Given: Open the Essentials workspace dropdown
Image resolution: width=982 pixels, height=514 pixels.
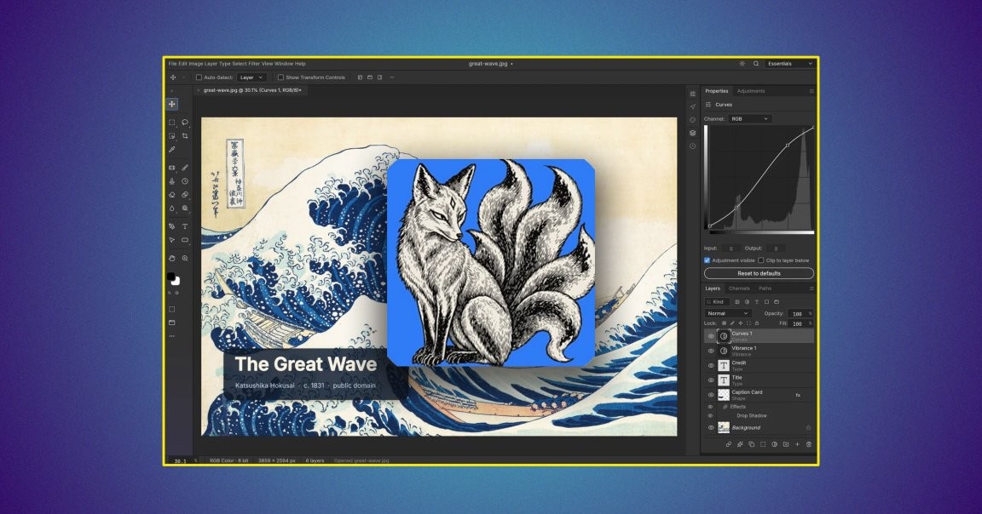Looking at the screenshot, I should (789, 64).
